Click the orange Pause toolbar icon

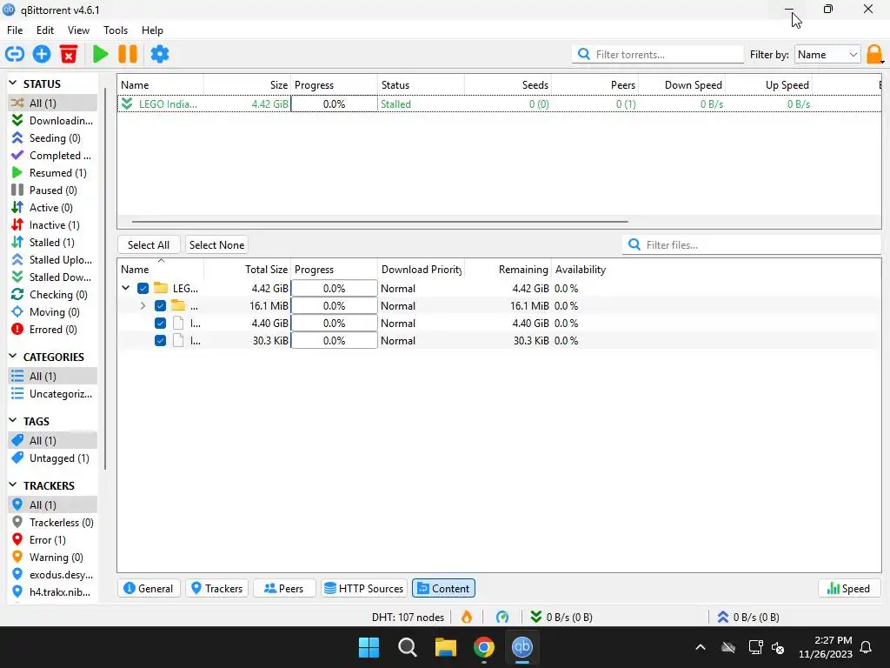click(x=128, y=55)
